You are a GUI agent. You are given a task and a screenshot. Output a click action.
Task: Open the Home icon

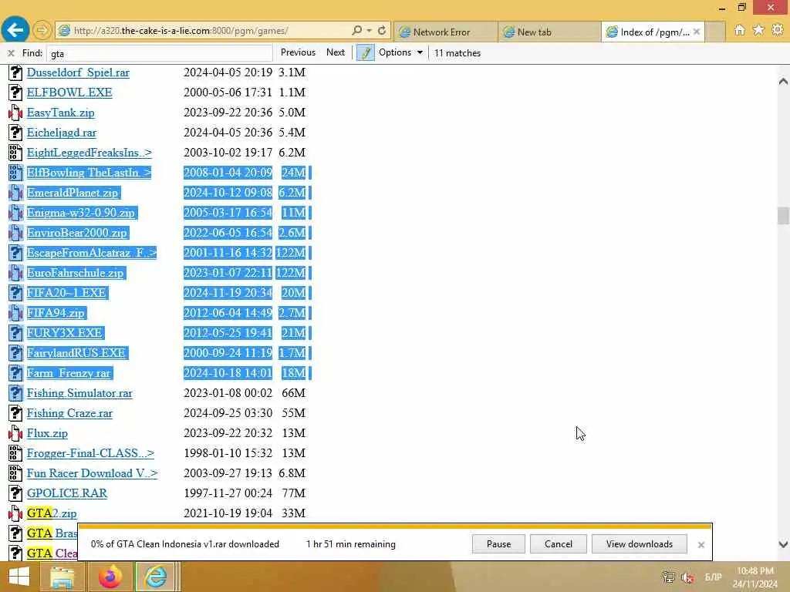pos(739,30)
